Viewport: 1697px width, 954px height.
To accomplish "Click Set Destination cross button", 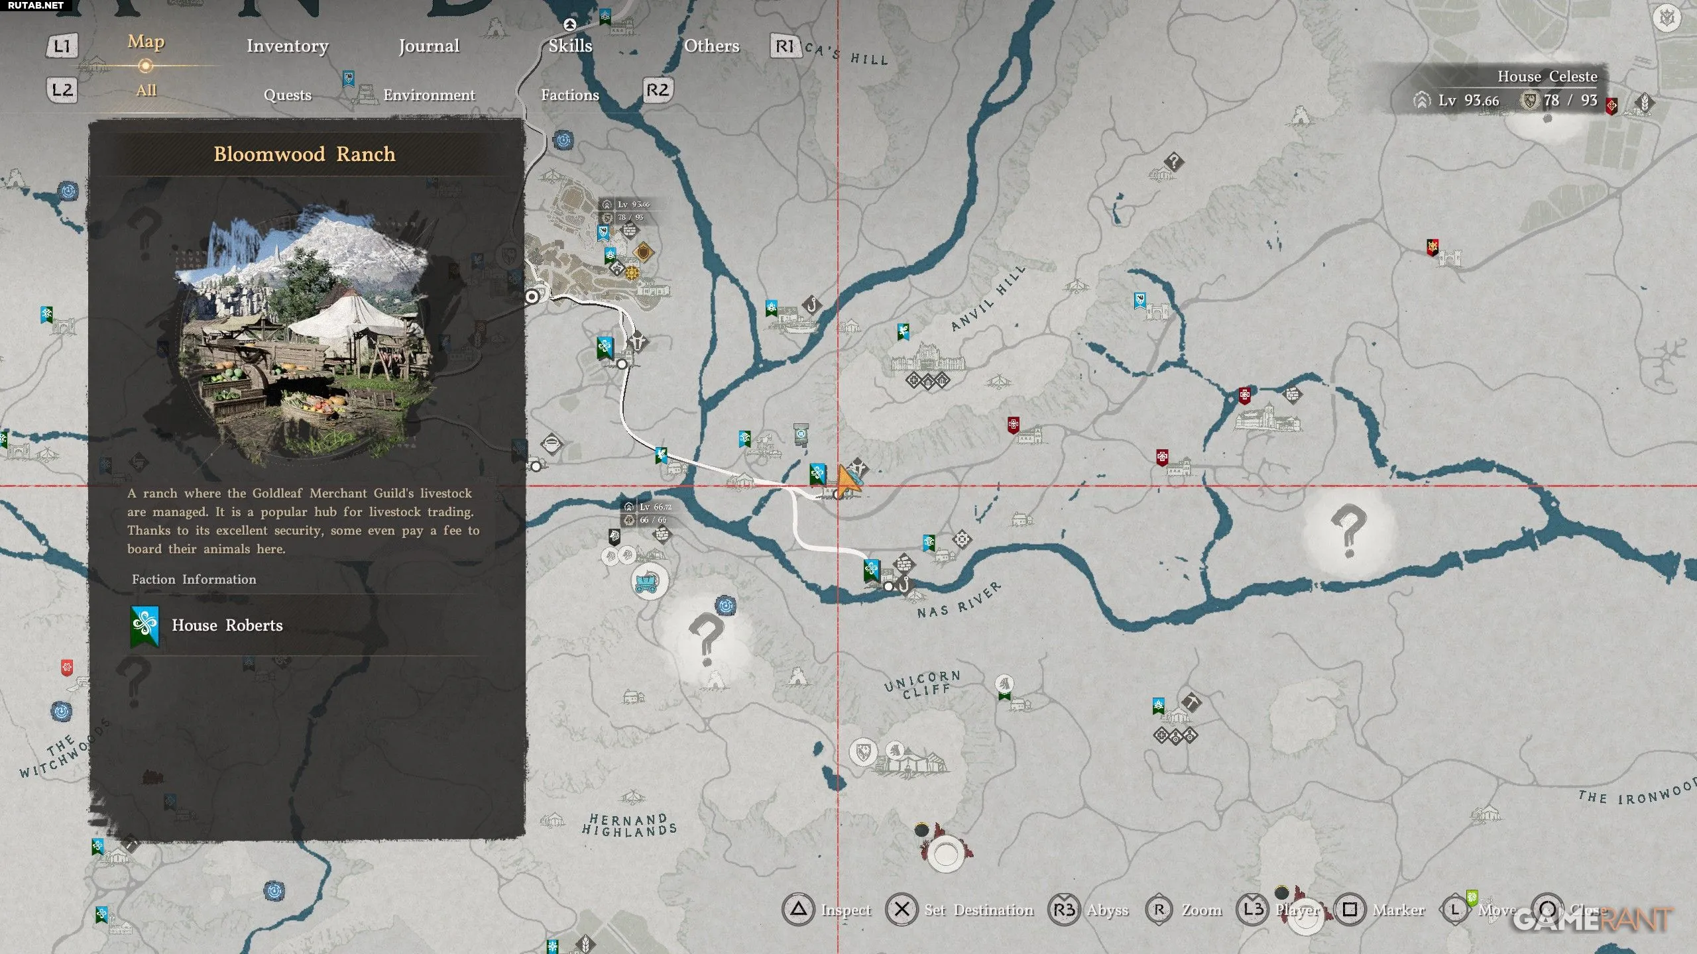I will tap(902, 910).
